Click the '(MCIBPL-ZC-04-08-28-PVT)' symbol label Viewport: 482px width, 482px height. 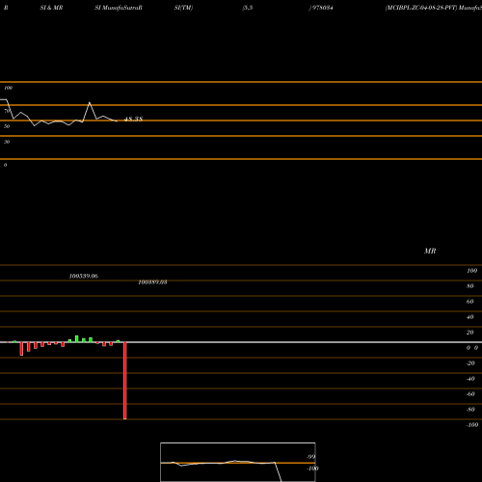[421, 8]
